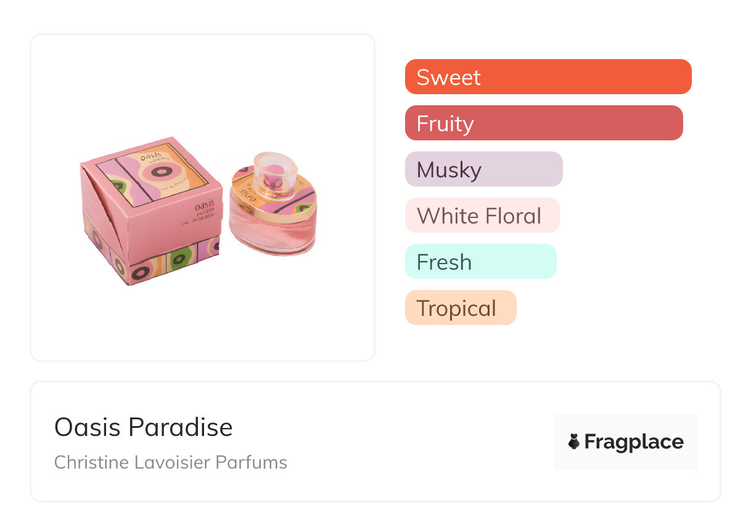Click the "oasis" text on the box front
This screenshot has width=751, height=532.
click(205, 208)
